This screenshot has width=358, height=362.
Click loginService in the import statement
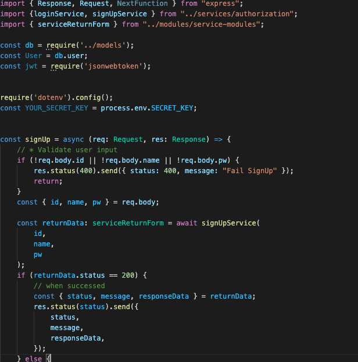click(x=59, y=14)
